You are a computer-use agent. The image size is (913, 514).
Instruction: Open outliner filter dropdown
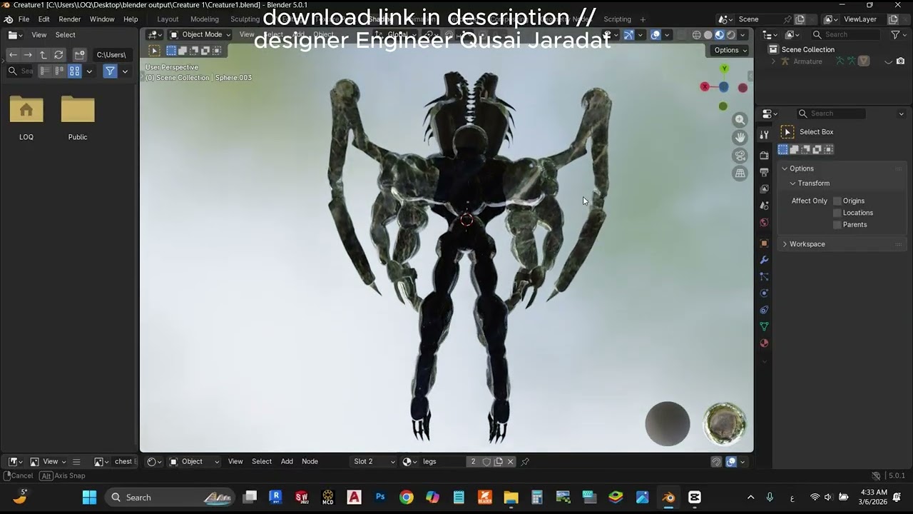pyautogui.click(x=898, y=34)
